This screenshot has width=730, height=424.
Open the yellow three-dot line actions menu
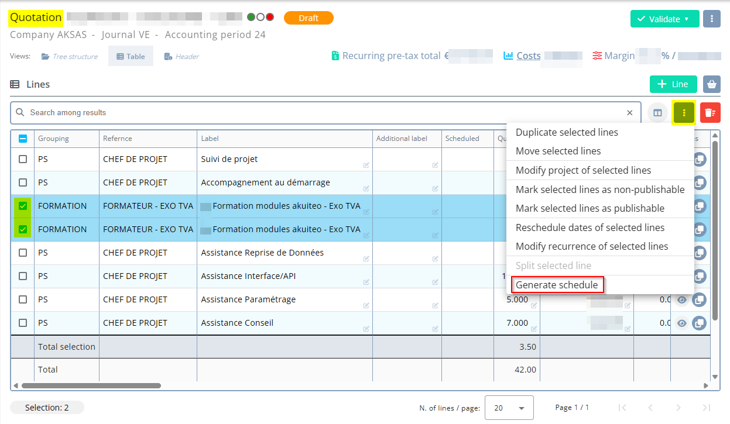pos(684,113)
